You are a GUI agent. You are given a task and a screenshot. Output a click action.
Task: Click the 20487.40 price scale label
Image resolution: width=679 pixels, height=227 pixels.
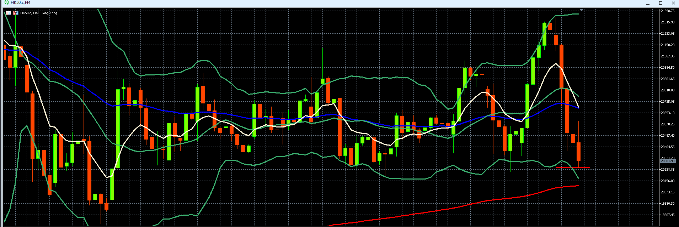pyautogui.click(x=668, y=136)
